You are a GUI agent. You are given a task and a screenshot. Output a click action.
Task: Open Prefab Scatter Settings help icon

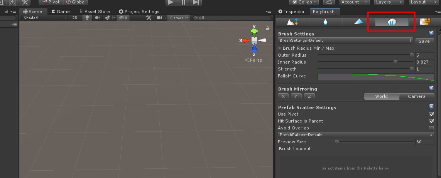pos(431,107)
